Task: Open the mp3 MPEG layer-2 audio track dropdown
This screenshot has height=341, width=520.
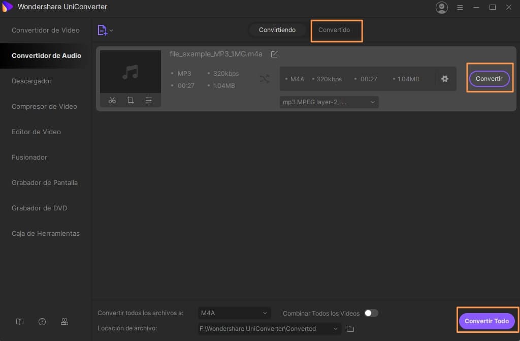Action: point(329,102)
